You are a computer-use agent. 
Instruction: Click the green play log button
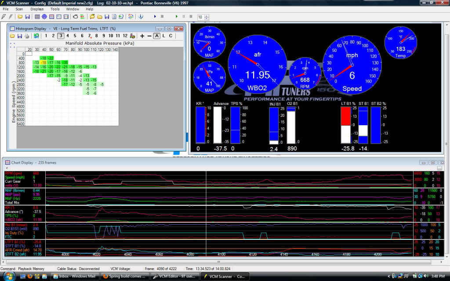click(177, 17)
